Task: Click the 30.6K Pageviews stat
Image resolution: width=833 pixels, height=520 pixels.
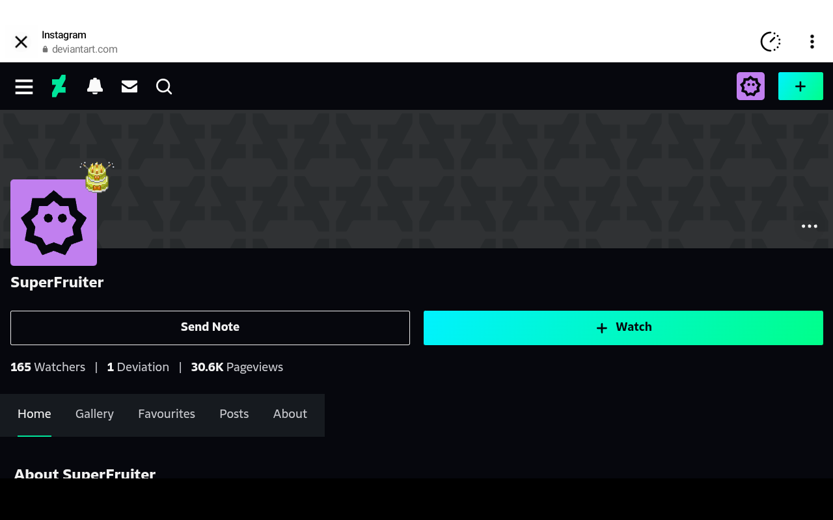Action: click(237, 367)
